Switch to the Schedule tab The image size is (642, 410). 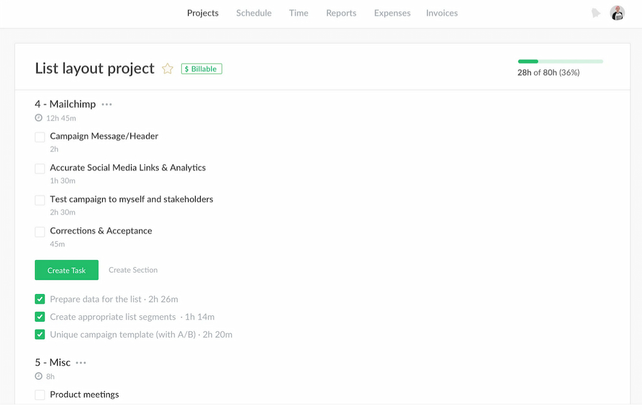[253, 13]
